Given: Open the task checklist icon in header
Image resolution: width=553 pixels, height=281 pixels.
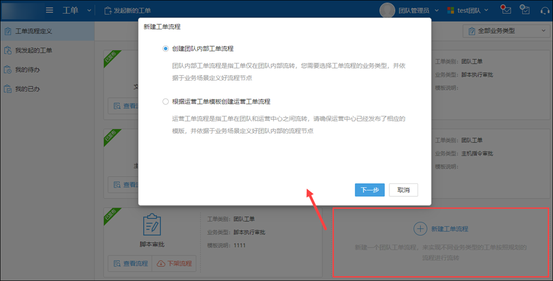Looking at the screenshot, I should tap(524, 10).
